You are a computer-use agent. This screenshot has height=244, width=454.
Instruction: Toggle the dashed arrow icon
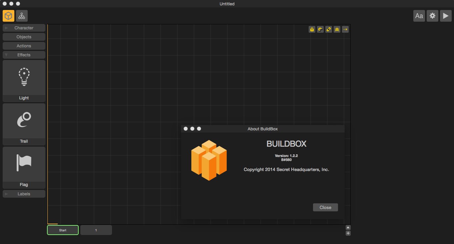click(345, 29)
